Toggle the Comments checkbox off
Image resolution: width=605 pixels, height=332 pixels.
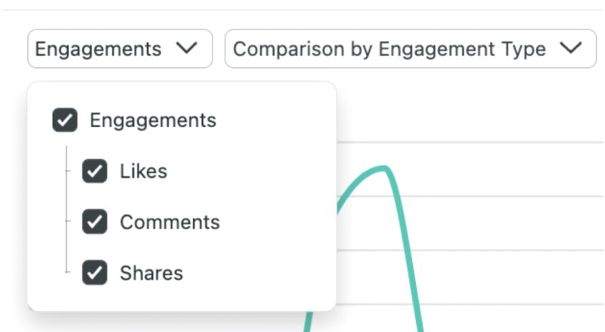[x=95, y=222]
